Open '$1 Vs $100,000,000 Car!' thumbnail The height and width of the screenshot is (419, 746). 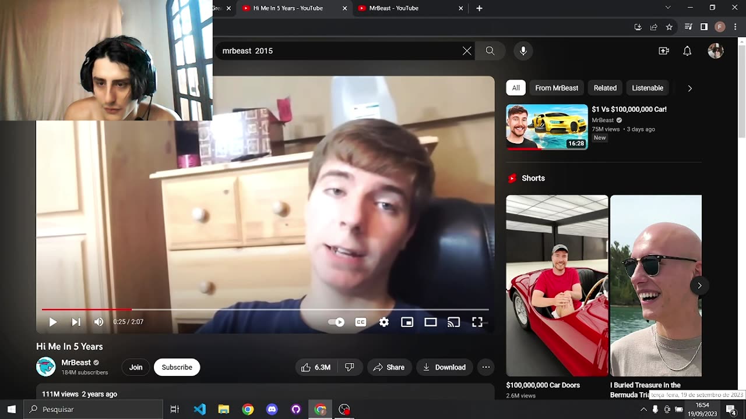547,127
